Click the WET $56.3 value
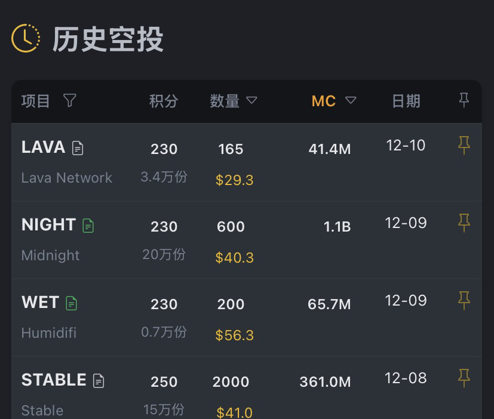 click(234, 335)
